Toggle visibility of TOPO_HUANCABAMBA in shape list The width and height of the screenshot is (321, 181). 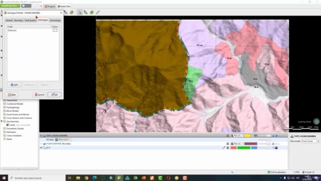(x=41, y=136)
